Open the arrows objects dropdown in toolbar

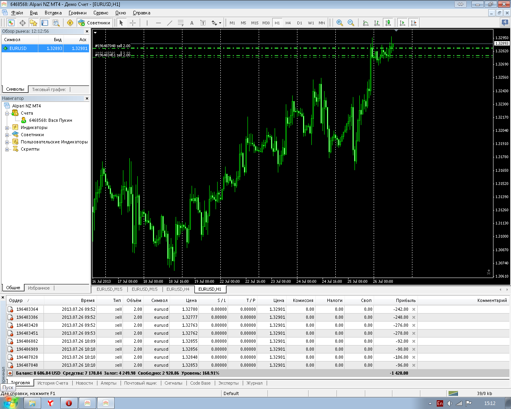tap(220, 23)
